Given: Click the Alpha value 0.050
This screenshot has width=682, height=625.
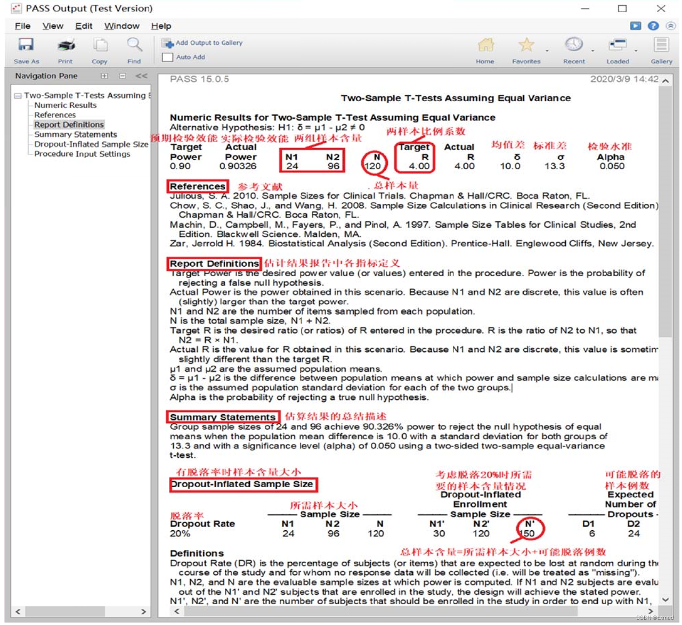Looking at the screenshot, I should 612,166.
